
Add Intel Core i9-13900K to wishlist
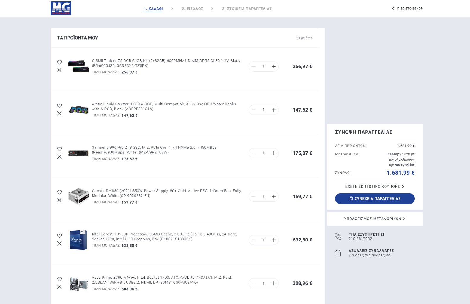[59, 236]
